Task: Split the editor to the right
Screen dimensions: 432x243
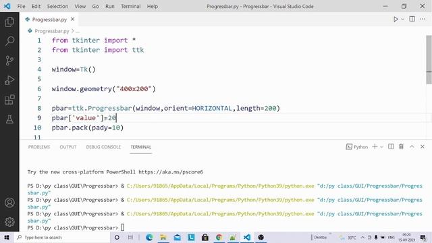Action: pyautogui.click(x=412, y=19)
